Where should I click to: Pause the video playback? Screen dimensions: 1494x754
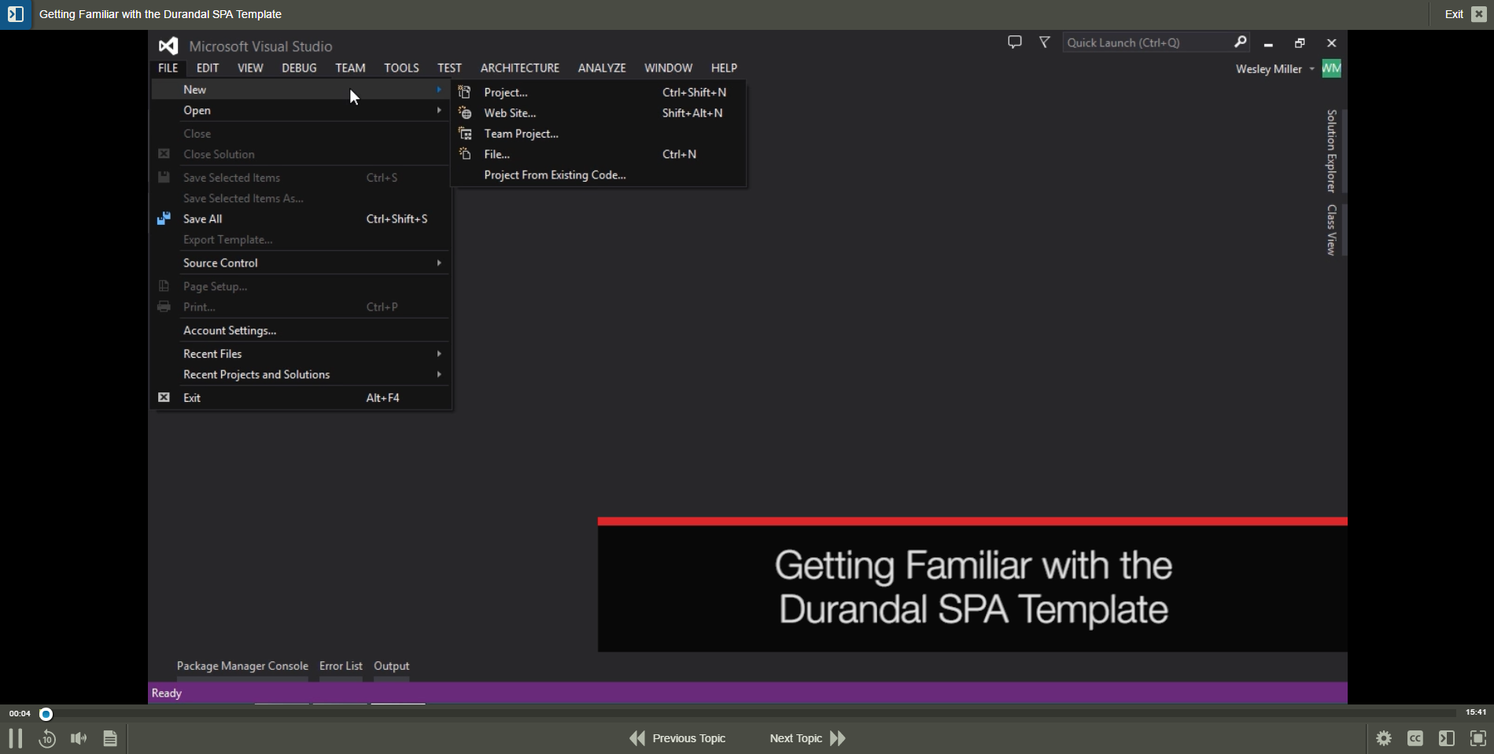(15, 738)
